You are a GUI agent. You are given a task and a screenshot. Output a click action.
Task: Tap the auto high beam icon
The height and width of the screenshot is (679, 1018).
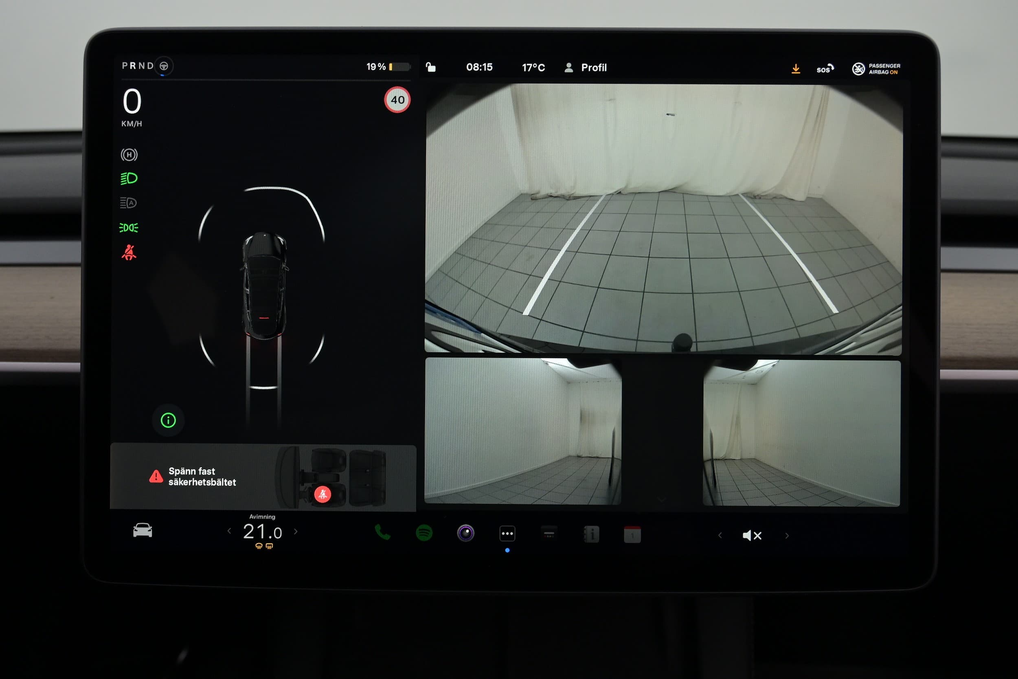click(x=128, y=203)
